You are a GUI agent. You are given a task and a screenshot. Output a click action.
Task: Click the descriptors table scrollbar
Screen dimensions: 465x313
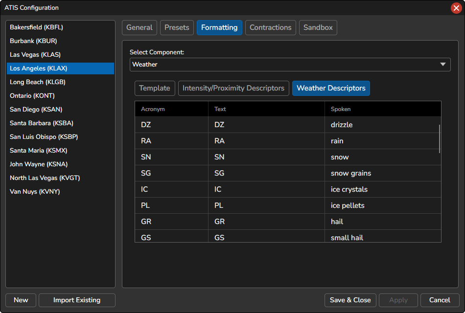coord(439,139)
